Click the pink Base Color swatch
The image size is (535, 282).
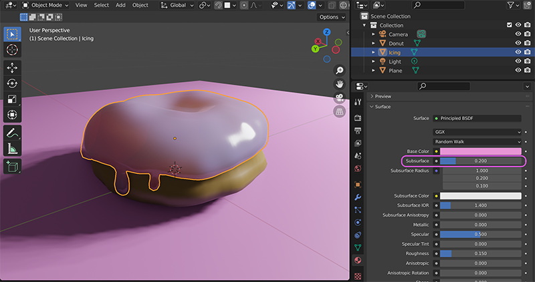480,151
